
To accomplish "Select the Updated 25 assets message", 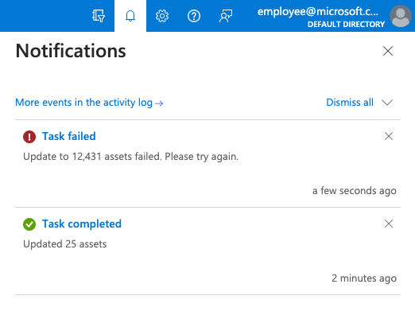I will pyautogui.click(x=65, y=244).
